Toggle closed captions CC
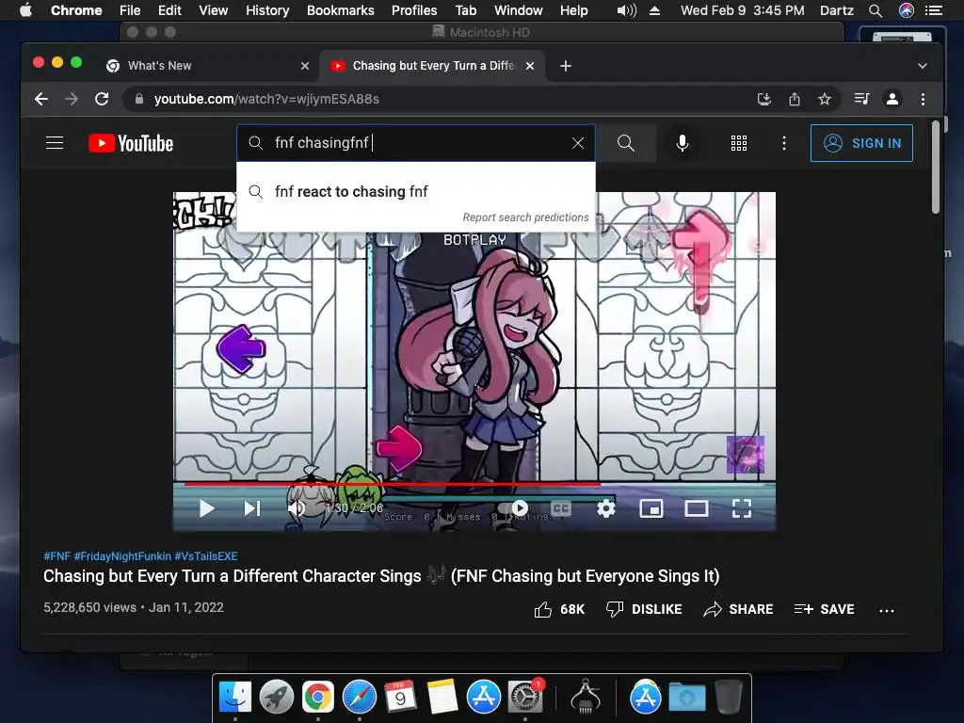This screenshot has width=964, height=723. click(561, 508)
